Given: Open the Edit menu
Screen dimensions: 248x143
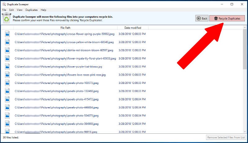Looking at the screenshot, I should point(11,10).
